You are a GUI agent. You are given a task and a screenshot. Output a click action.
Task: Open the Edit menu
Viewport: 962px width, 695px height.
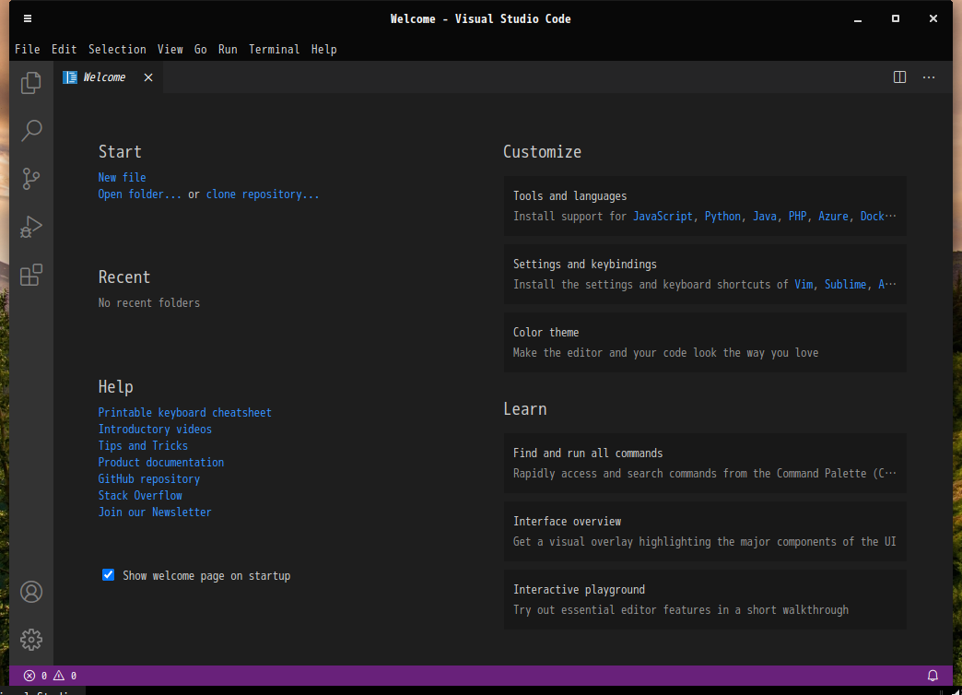[64, 49]
